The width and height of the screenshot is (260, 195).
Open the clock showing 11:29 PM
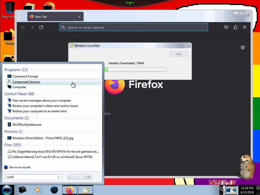click(x=247, y=190)
